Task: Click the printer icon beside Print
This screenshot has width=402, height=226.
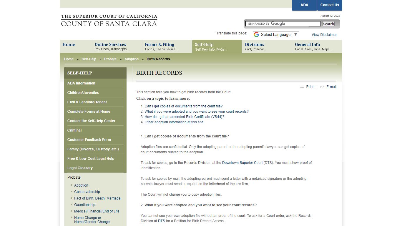Action: 302,87
